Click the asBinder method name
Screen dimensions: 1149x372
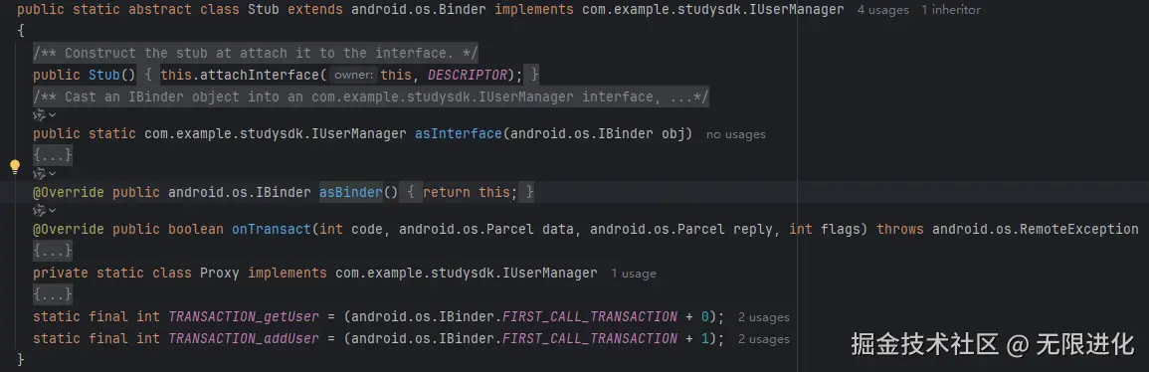click(351, 193)
